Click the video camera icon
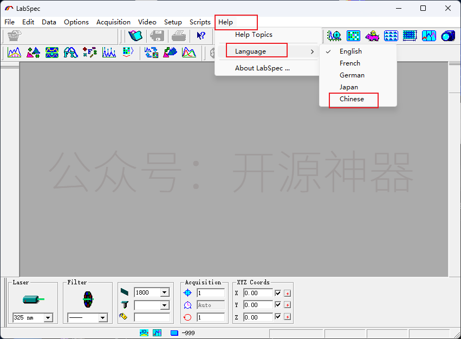461x339 pixels. tap(448, 36)
